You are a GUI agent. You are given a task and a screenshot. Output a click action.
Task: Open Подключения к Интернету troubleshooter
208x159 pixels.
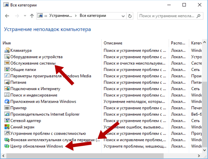(35, 89)
